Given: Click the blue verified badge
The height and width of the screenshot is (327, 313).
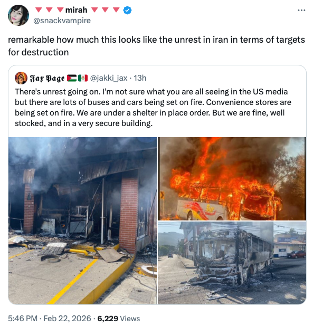Looking at the screenshot, I should [x=127, y=10].
